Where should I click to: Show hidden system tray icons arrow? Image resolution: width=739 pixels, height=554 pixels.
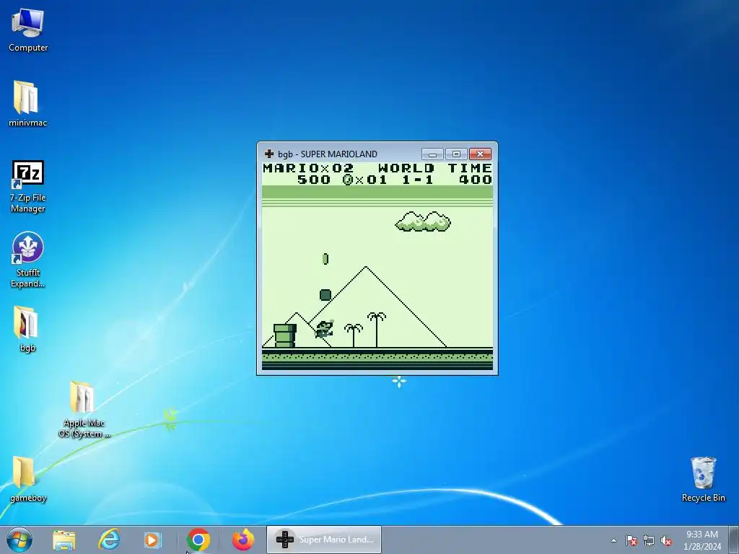coord(613,540)
